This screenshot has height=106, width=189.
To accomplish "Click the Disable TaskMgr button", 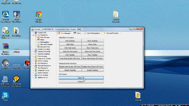I will [x=70, y=70].
